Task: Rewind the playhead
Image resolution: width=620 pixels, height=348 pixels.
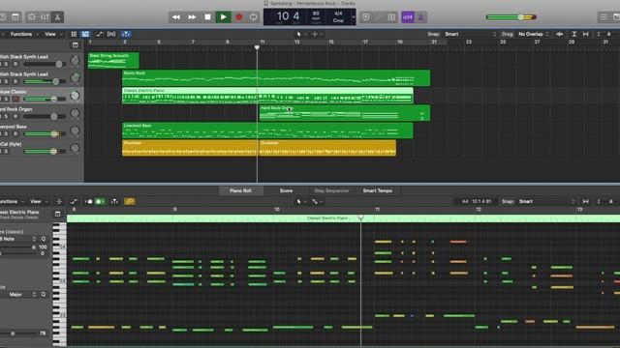Action: coord(176,17)
